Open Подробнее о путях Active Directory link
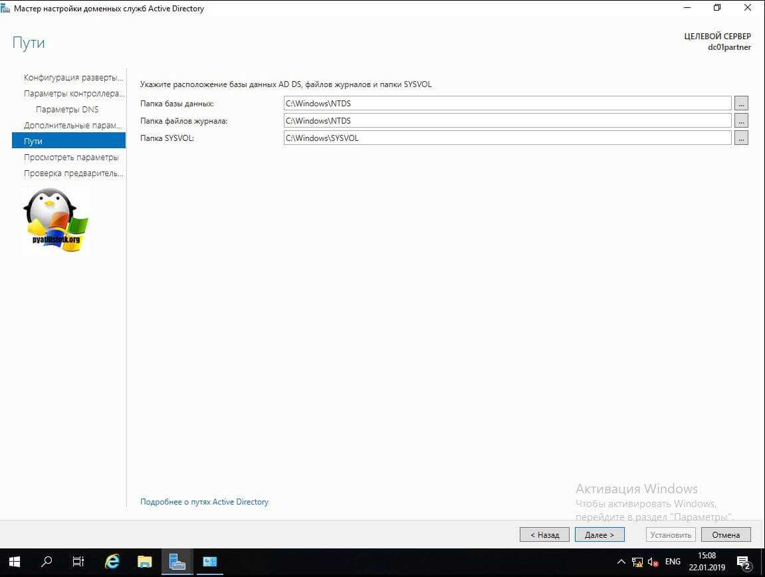The width and height of the screenshot is (765, 577). (204, 502)
